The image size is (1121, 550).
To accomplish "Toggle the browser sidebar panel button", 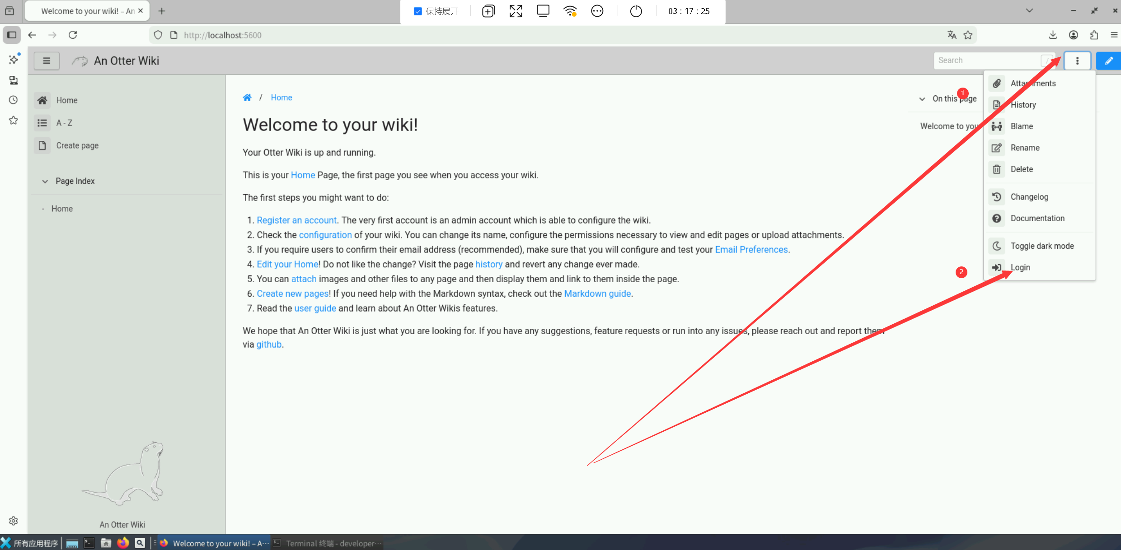I will [x=12, y=35].
